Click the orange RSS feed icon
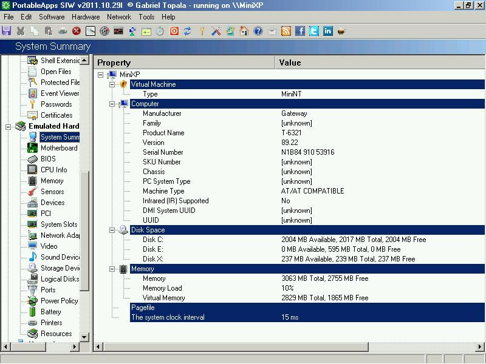This screenshot has width=486, height=364. (286, 31)
